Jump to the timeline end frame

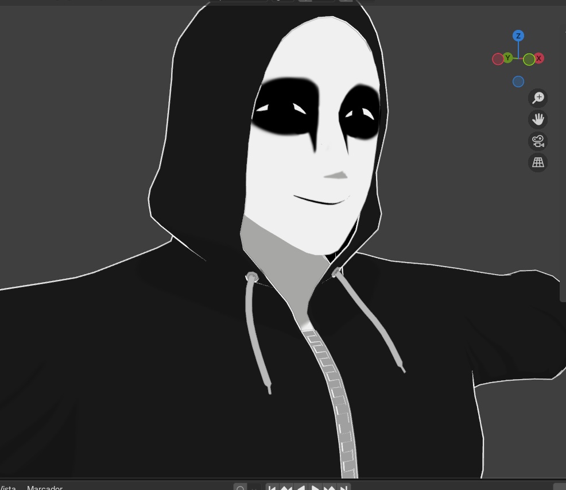(x=343, y=487)
